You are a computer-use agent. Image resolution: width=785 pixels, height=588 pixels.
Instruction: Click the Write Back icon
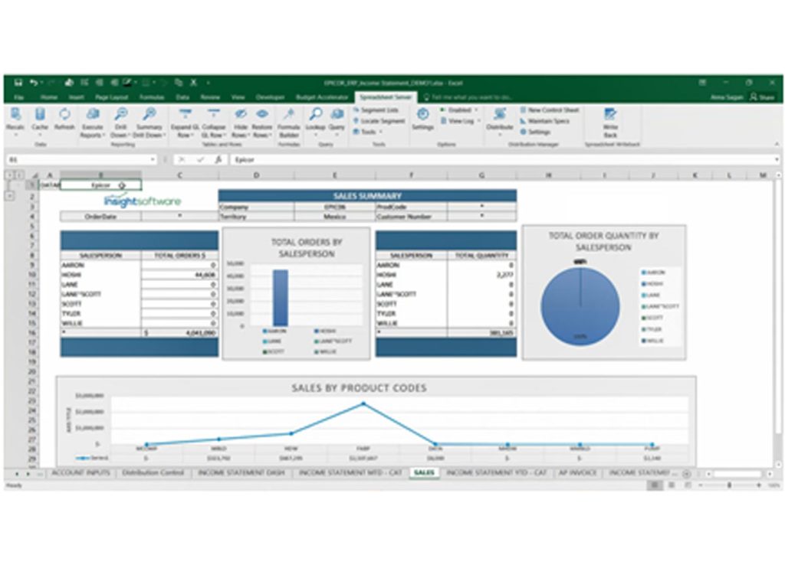(x=609, y=116)
